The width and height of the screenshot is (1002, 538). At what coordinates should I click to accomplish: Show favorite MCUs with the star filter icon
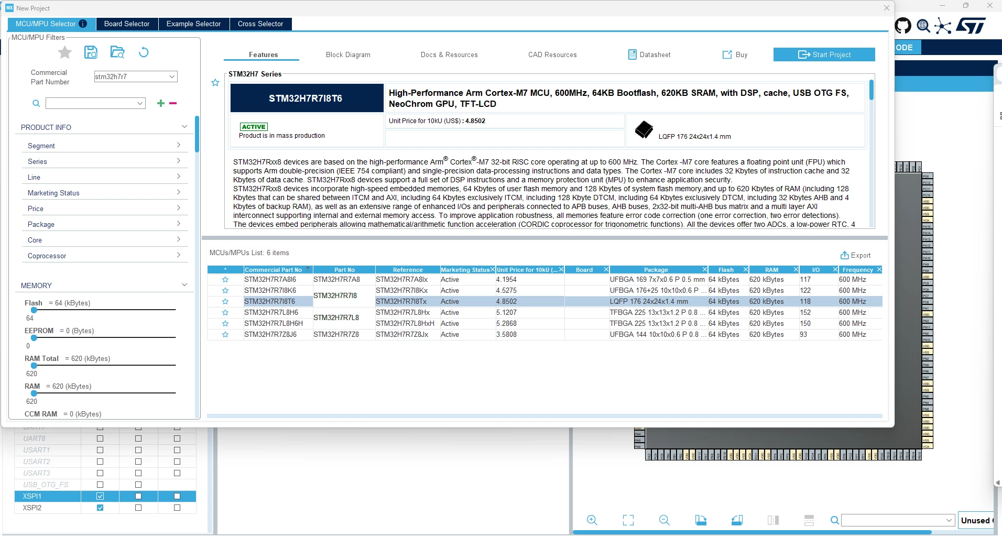coord(65,52)
